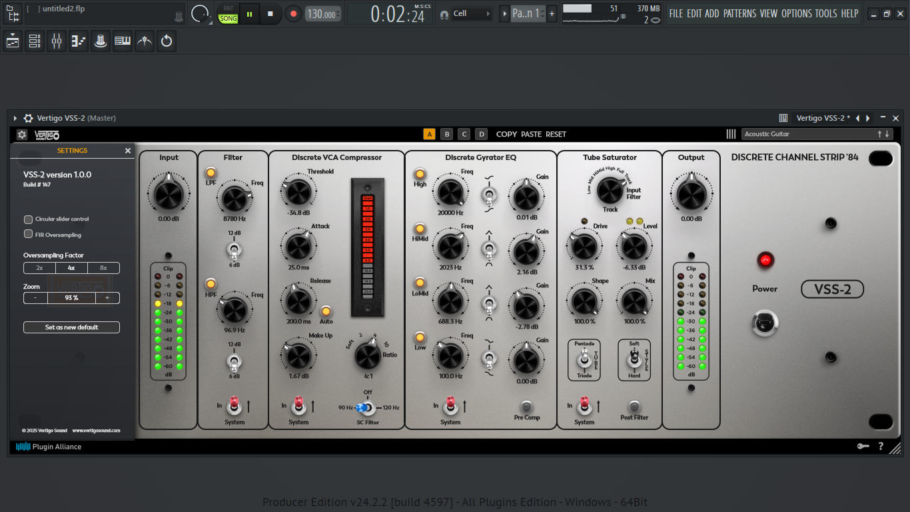Screen dimensions: 910x512
Task: Click the question mark help icon
Action: (x=881, y=447)
